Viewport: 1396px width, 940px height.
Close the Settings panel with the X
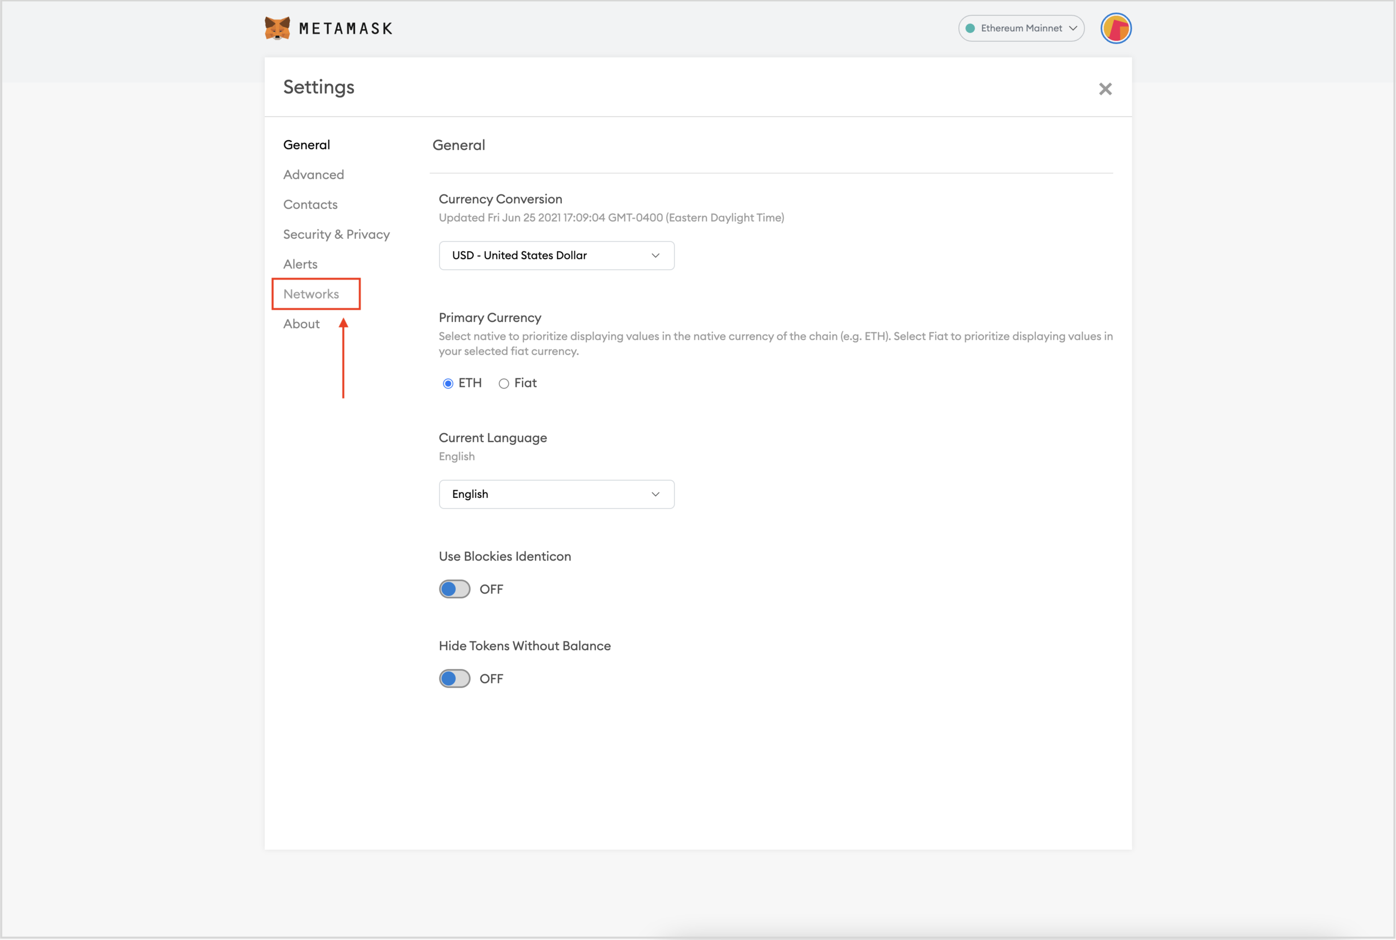coord(1105,89)
